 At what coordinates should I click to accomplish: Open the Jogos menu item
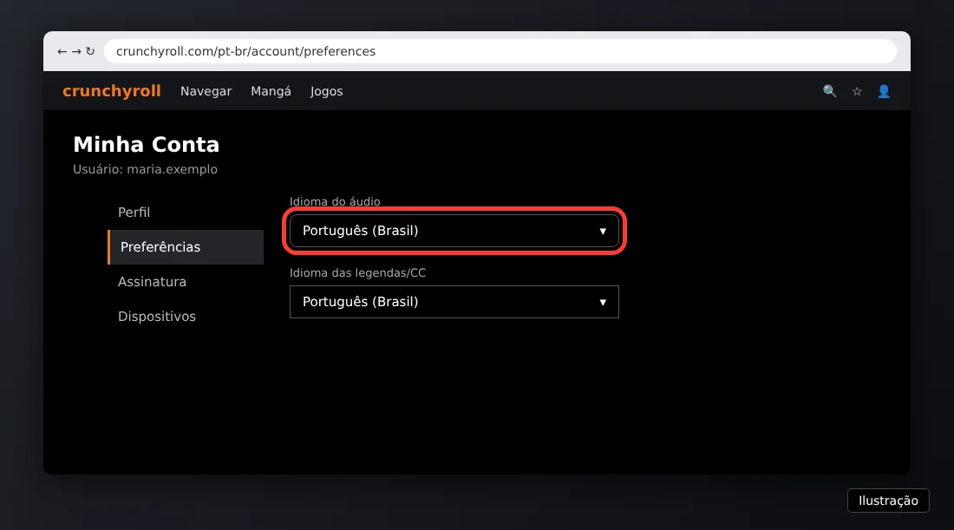[327, 91]
